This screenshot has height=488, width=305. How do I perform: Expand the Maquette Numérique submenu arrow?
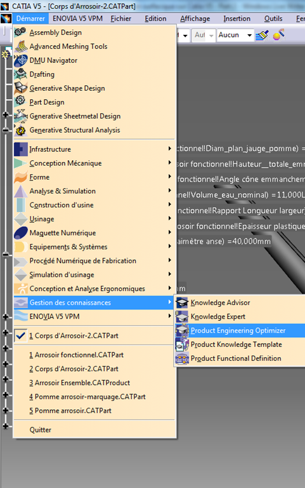169,232
